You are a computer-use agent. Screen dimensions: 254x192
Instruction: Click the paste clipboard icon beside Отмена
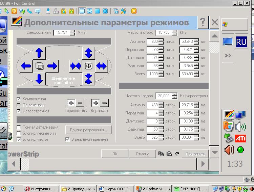[169, 154]
